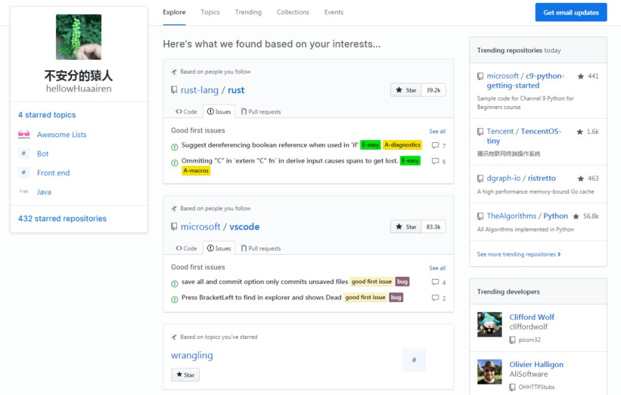Click the star icon next to 56.8k
This screenshot has width=621, height=395.
click(x=576, y=216)
